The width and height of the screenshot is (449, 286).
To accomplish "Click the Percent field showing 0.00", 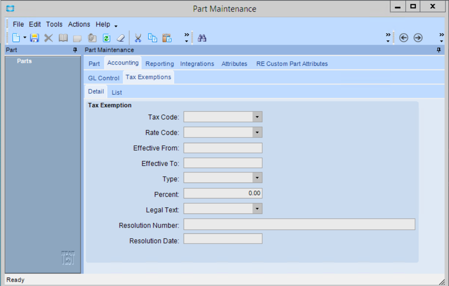I will (223, 193).
